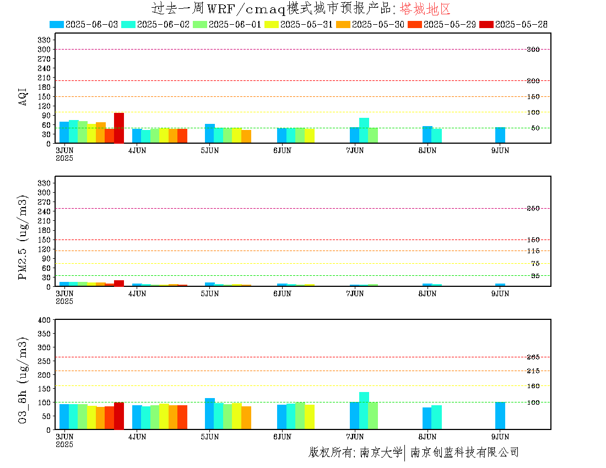
Task: Click the 265 threshold label in O3_8h chart
Action: coord(533,357)
